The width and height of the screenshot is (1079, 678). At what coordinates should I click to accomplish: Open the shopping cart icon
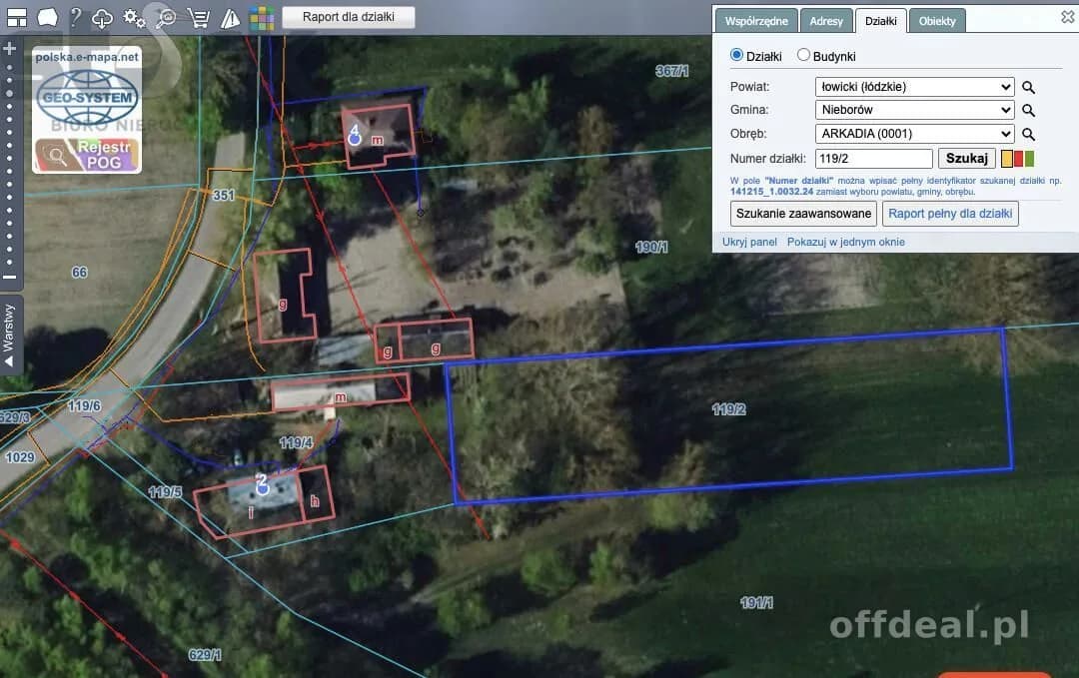coord(198,18)
